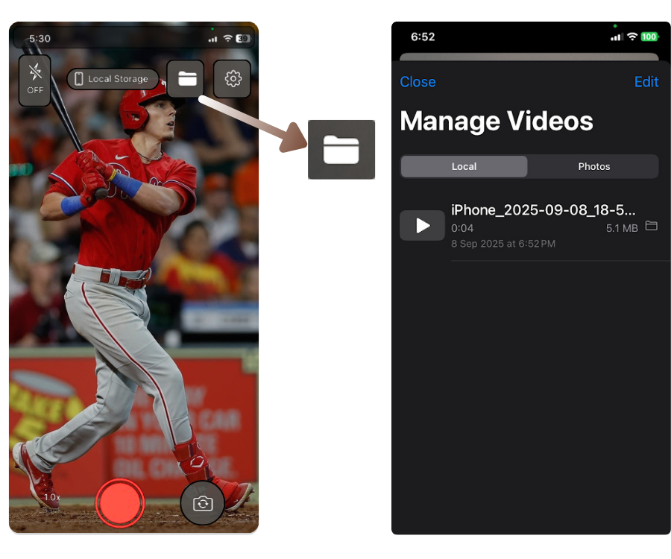
Task: Select the iPhone_2025-09-08 video file name
Action: (x=543, y=210)
